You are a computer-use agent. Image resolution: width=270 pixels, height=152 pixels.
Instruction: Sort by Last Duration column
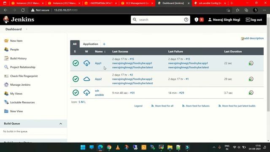[233, 52]
